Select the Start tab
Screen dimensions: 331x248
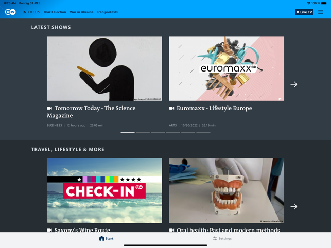click(106, 238)
